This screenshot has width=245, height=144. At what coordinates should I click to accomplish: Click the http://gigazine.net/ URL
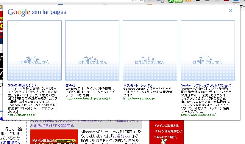[21, 115]
